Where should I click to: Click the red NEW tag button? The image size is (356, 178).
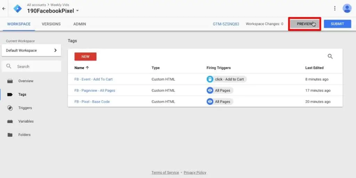[x=86, y=57]
